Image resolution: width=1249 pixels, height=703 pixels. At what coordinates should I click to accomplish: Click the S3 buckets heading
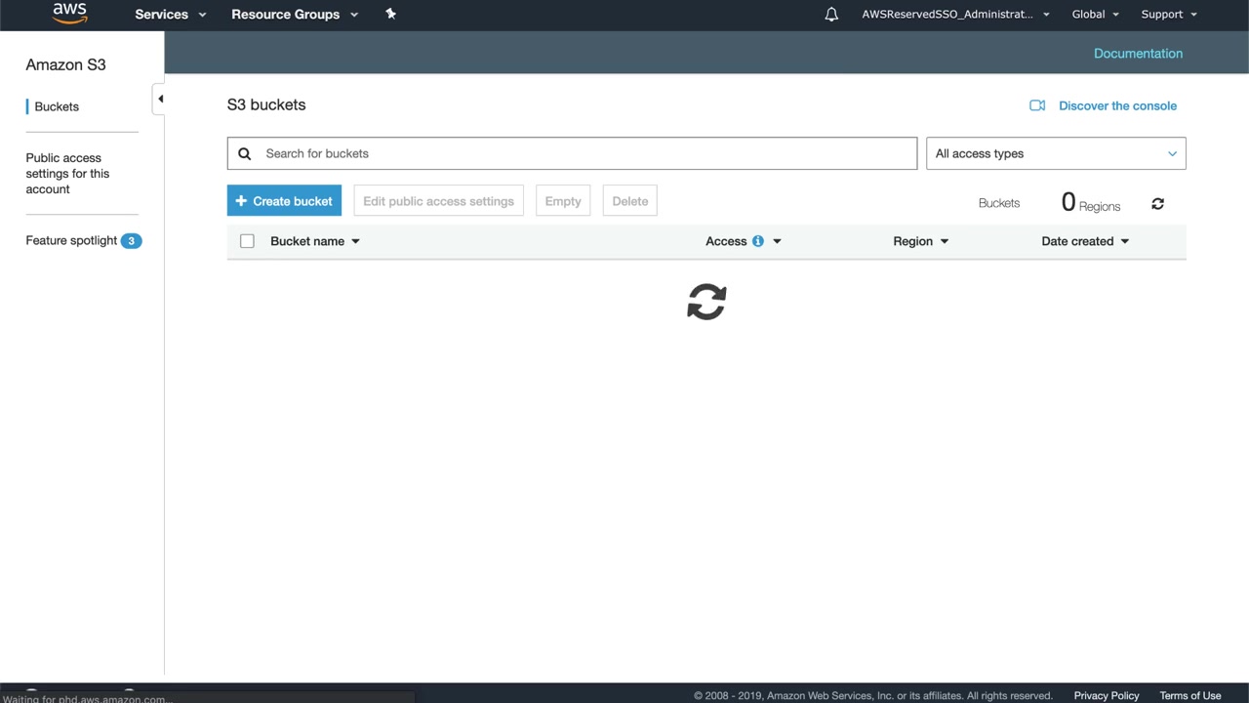tap(266, 104)
